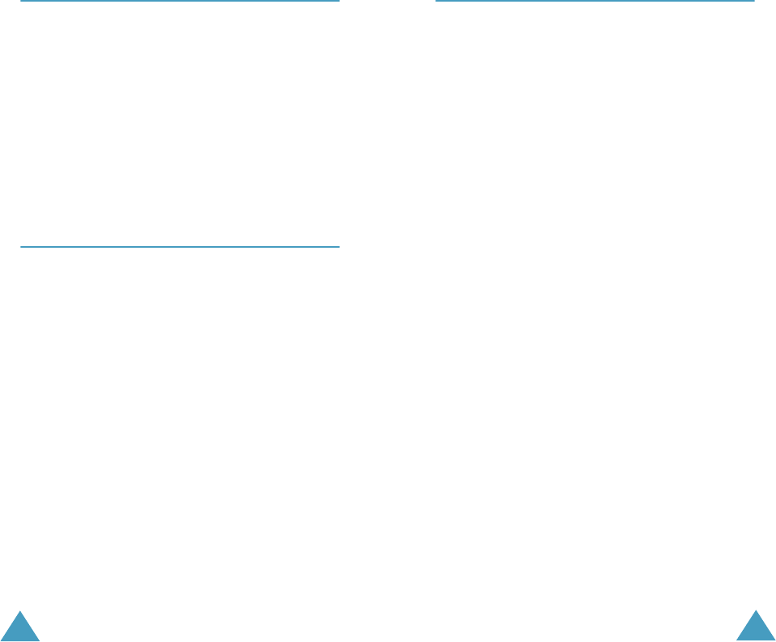
Task: Click the blue triangle at bottom-left corner
Action: point(19,626)
